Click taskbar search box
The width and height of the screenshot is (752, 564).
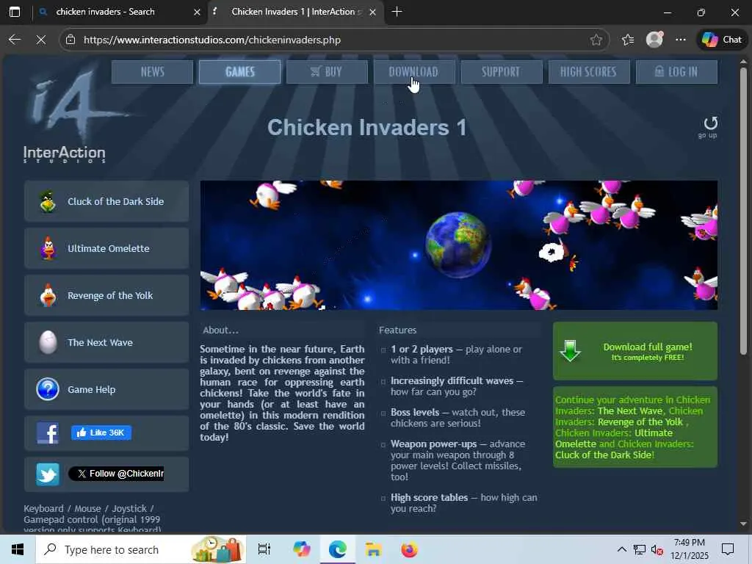pos(141,549)
